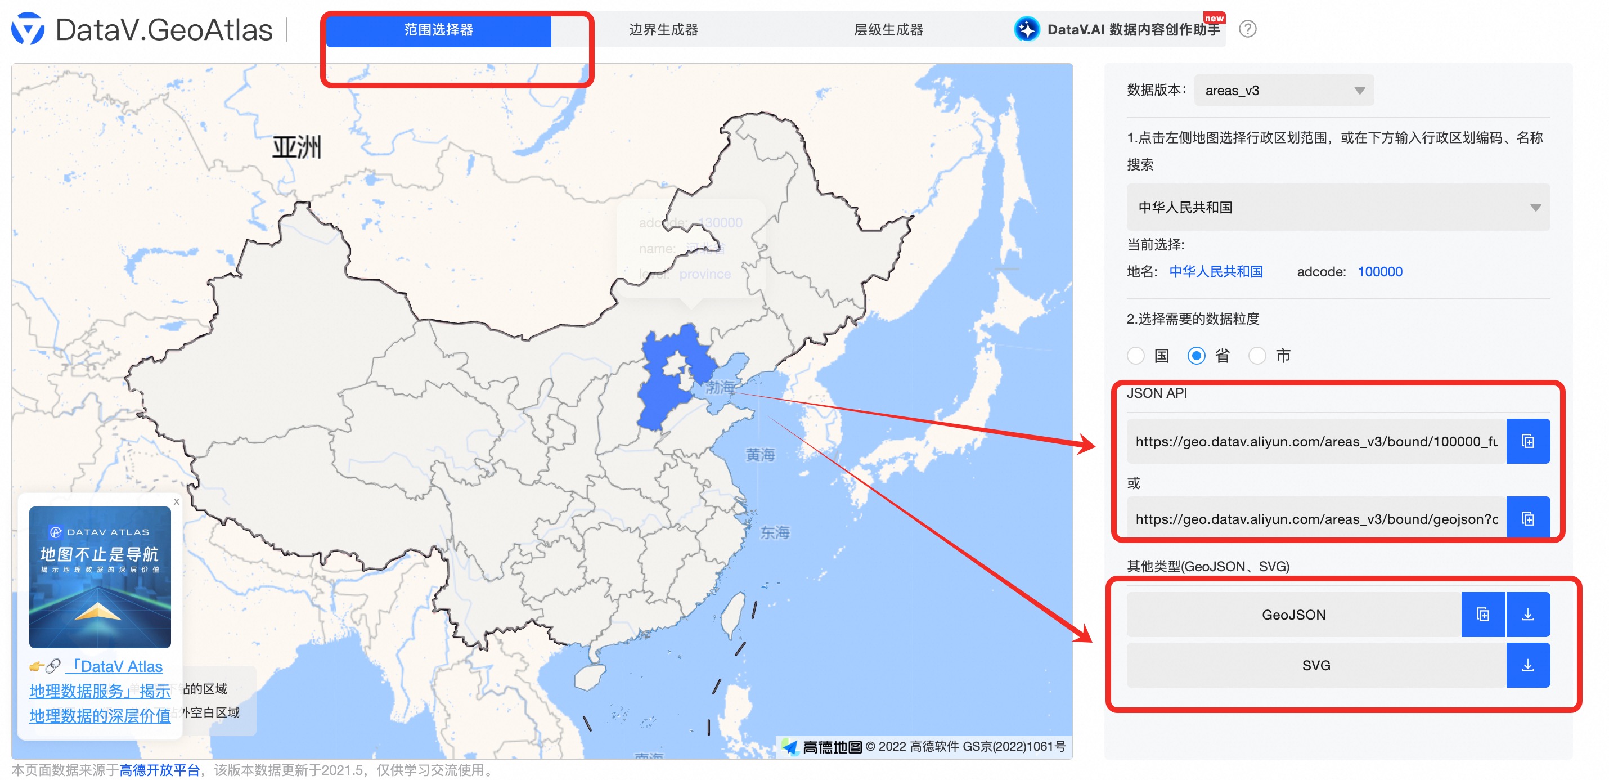Open the 高德开放平台 link
Screen dimensions: 1609x780
158,770
